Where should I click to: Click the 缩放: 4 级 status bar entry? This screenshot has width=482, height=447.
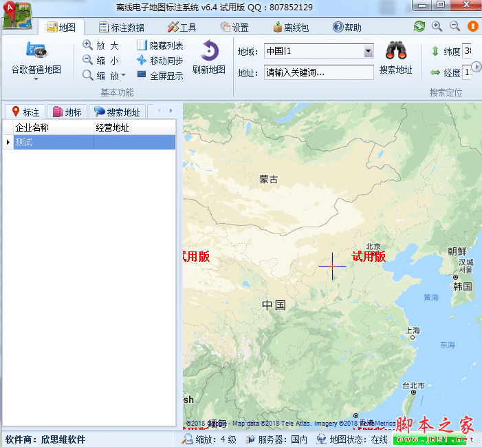209,439
